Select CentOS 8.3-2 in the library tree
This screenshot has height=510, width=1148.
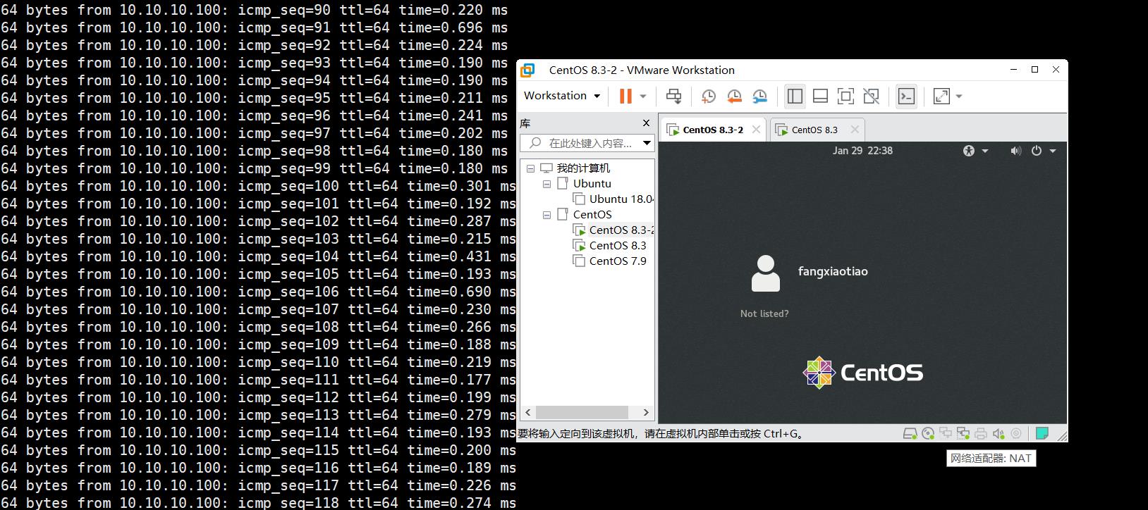click(621, 230)
